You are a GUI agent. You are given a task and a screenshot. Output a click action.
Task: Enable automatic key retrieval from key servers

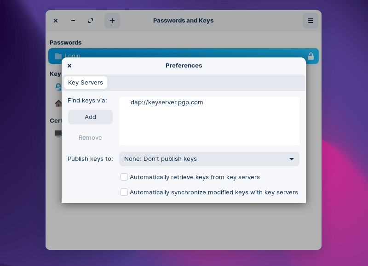[124, 177]
